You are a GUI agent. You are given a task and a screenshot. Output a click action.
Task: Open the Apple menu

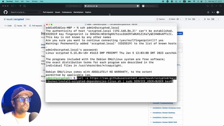pos(3,1)
